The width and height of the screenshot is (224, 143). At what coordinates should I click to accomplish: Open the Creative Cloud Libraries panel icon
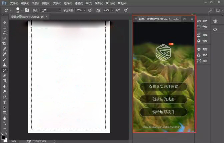click(x=215, y=21)
